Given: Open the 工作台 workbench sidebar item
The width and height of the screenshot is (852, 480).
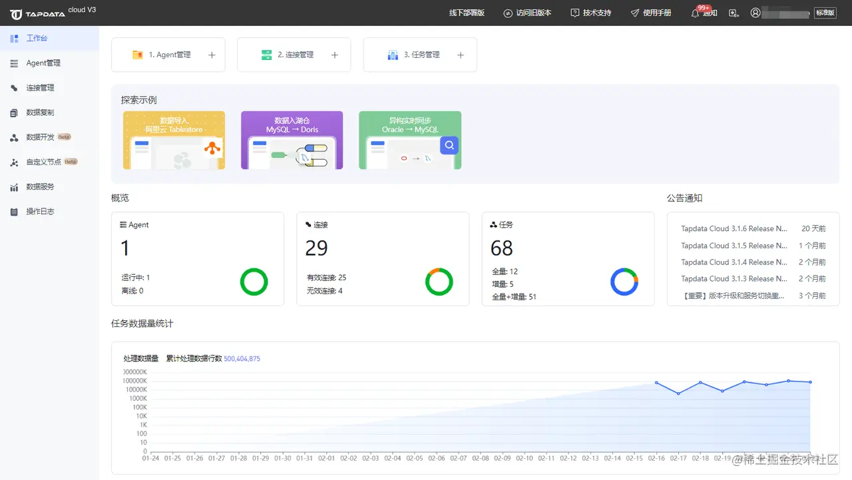Looking at the screenshot, I should point(49,38).
